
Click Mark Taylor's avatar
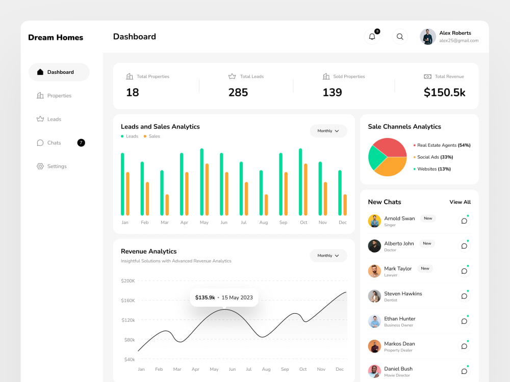[x=374, y=271]
